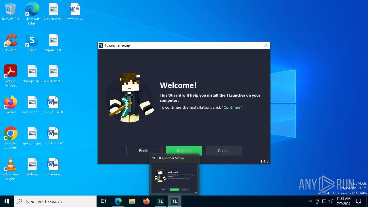Viewport: 368px width, 207px height.
Task: Click the taskbar search box
Action: [x=55, y=201]
